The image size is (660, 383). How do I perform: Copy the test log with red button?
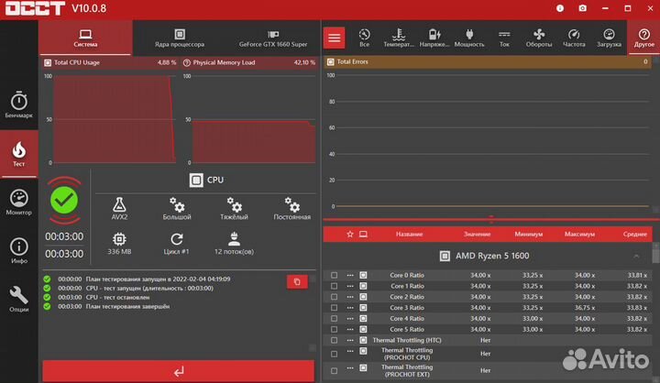(297, 281)
